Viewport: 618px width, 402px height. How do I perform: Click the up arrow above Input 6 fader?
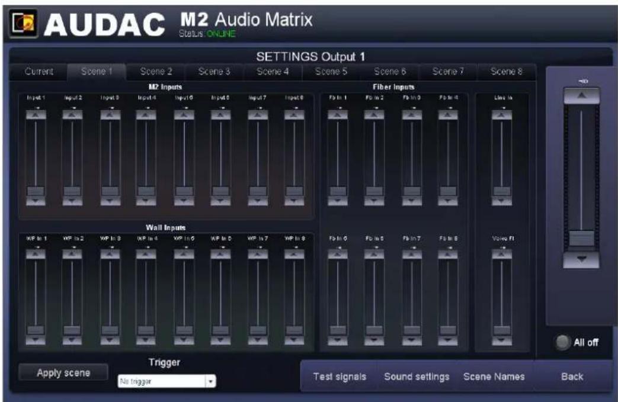click(220, 115)
